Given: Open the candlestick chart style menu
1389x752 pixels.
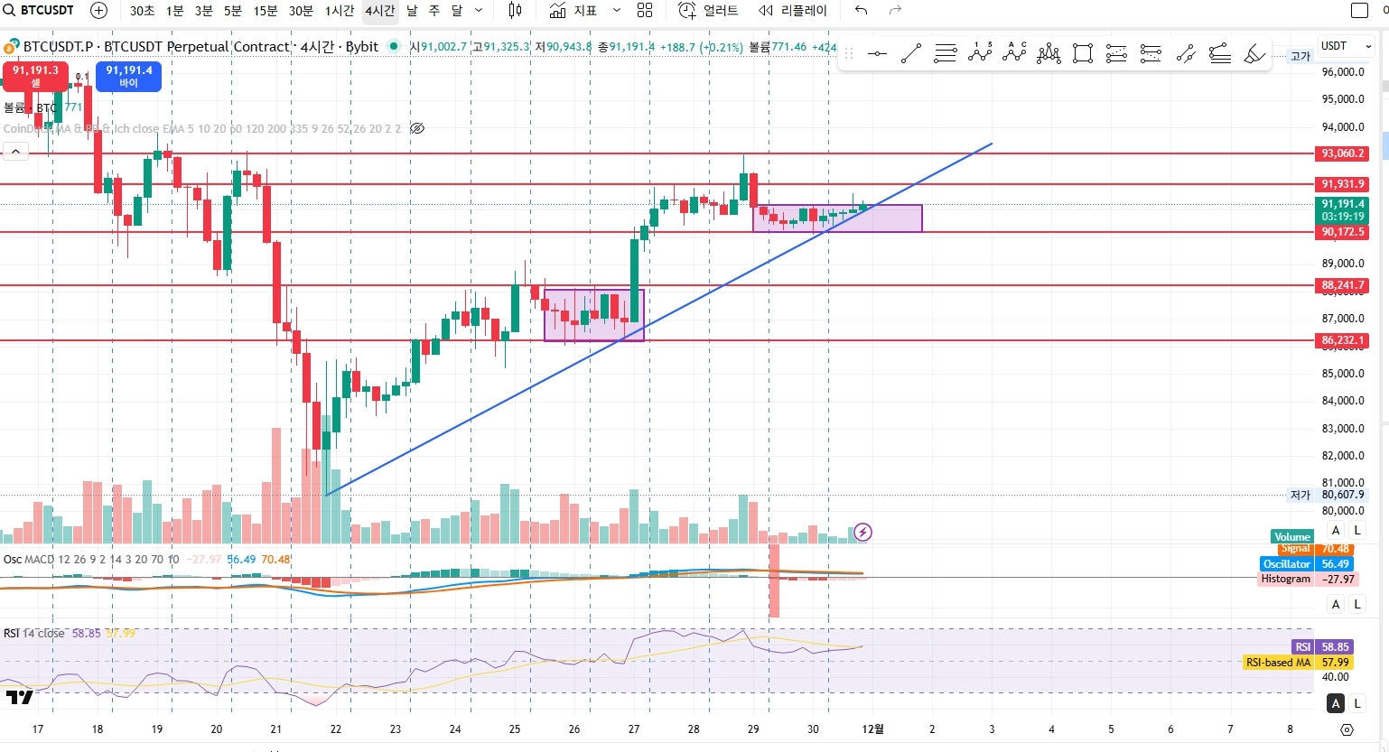Looking at the screenshot, I should (x=515, y=11).
